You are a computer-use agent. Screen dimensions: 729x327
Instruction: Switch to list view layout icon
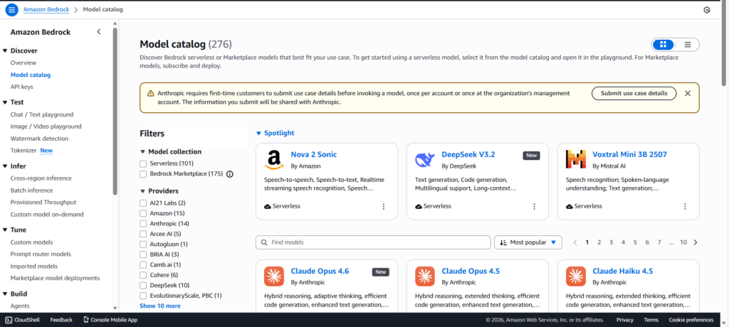pos(687,45)
